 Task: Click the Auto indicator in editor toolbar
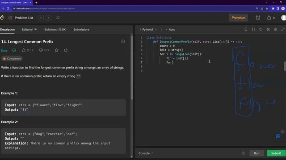pos(170,30)
